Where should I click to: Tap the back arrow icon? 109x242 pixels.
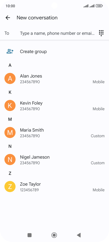point(8,18)
